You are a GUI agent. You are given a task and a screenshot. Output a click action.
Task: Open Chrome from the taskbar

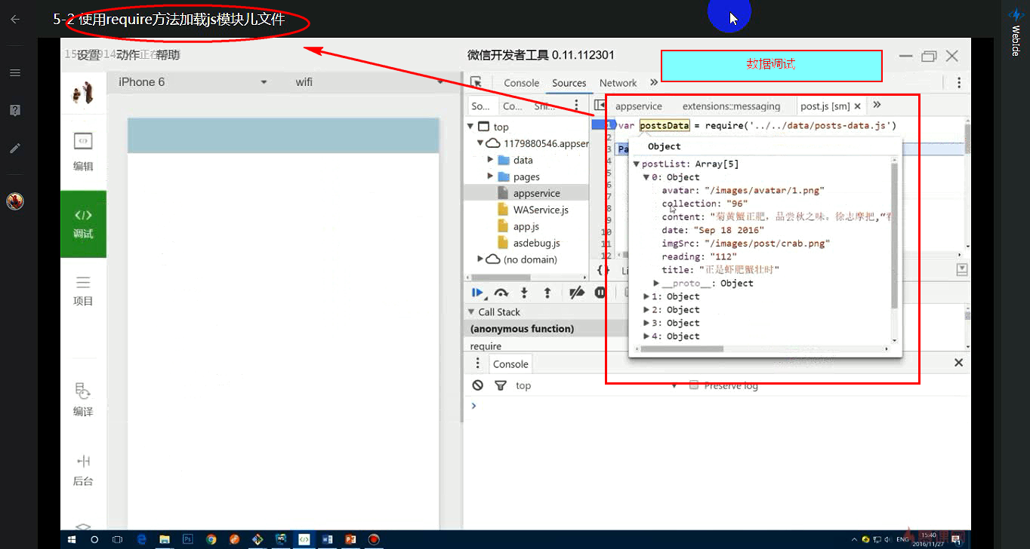[211, 540]
